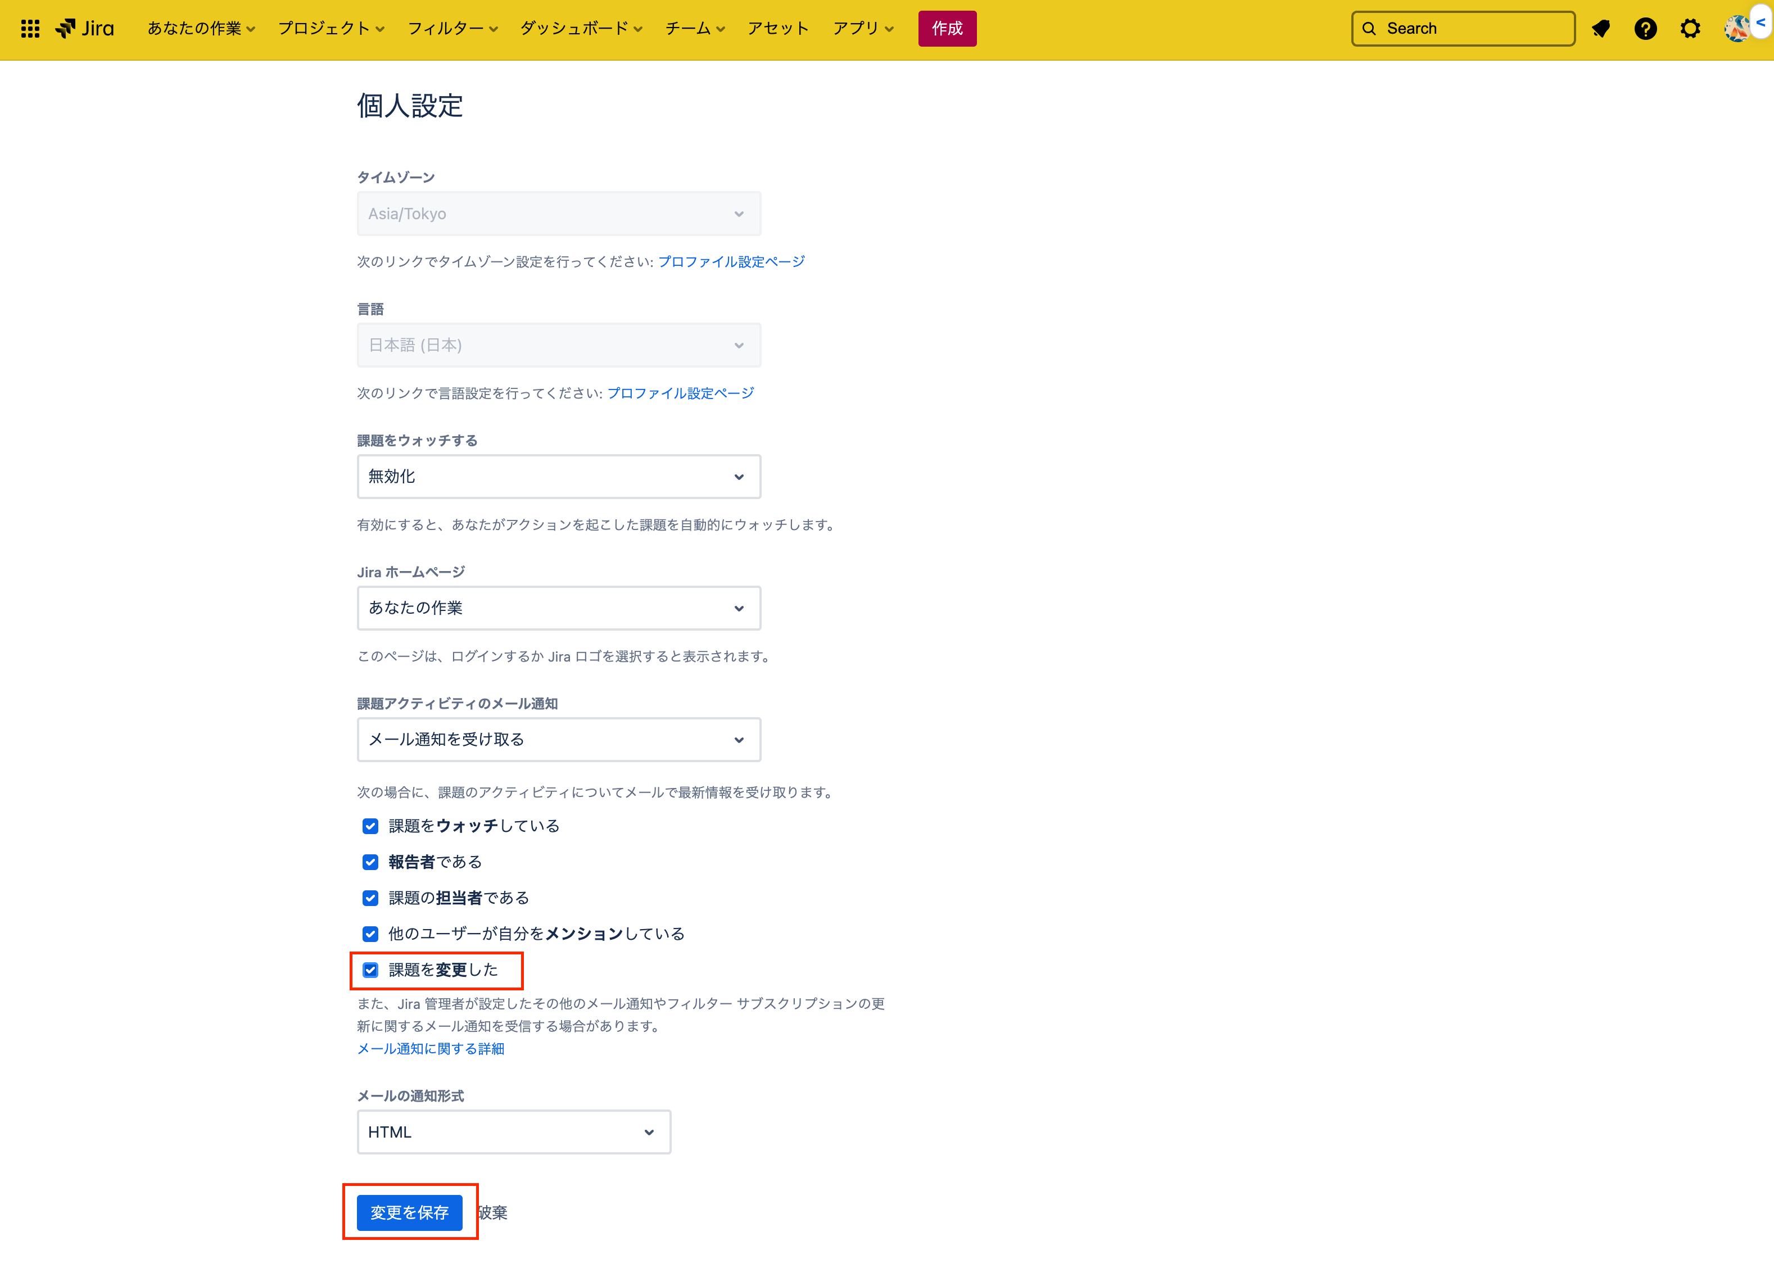This screenshot has height=1286, width=1774.
Task: Click the 課題アクティビティのメール通知 label
Action: [x=457, y=703]
